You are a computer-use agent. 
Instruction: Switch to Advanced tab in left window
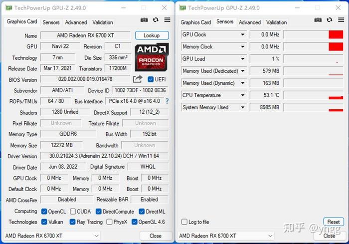click(x=76, y=22)
